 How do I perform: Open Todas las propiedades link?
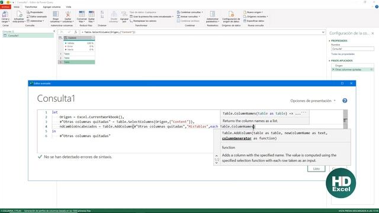click(x=343, y=54)
